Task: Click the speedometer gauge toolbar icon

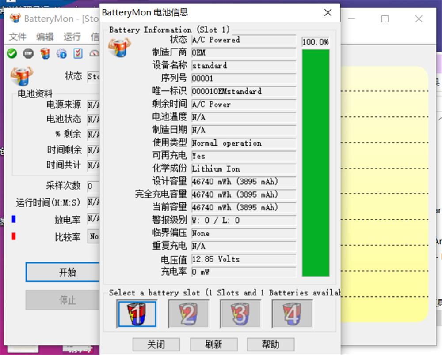Action: click(x=94, y=54)
